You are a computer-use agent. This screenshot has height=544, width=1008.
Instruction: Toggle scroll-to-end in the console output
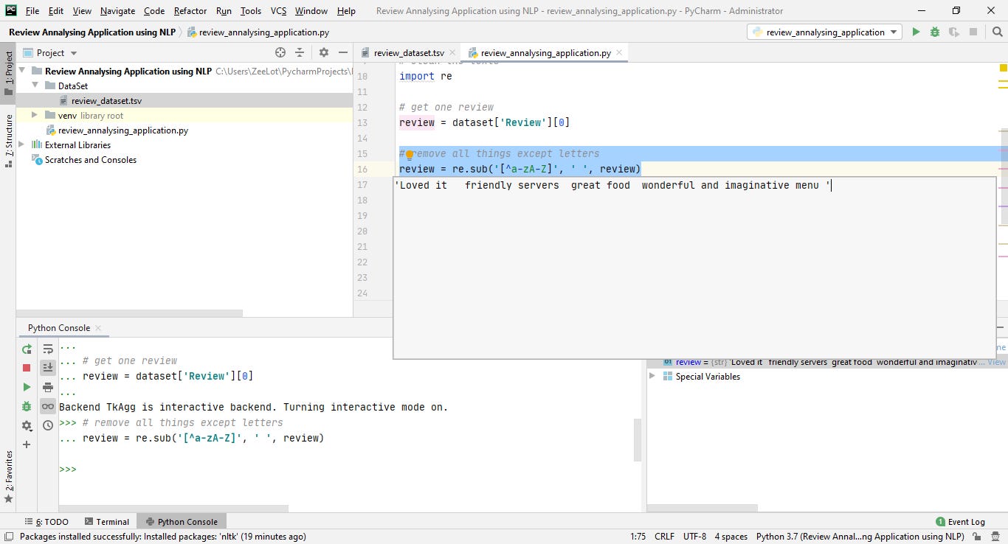(x=47, y=367)
